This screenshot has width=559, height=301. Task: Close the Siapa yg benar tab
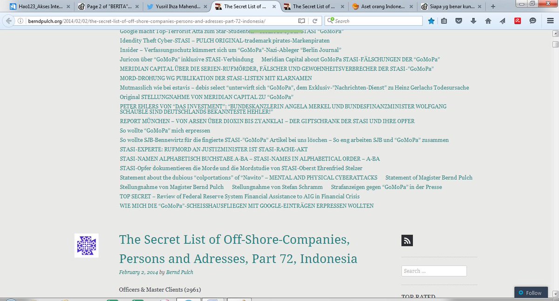pyautogui.click(x=481, y=7)
